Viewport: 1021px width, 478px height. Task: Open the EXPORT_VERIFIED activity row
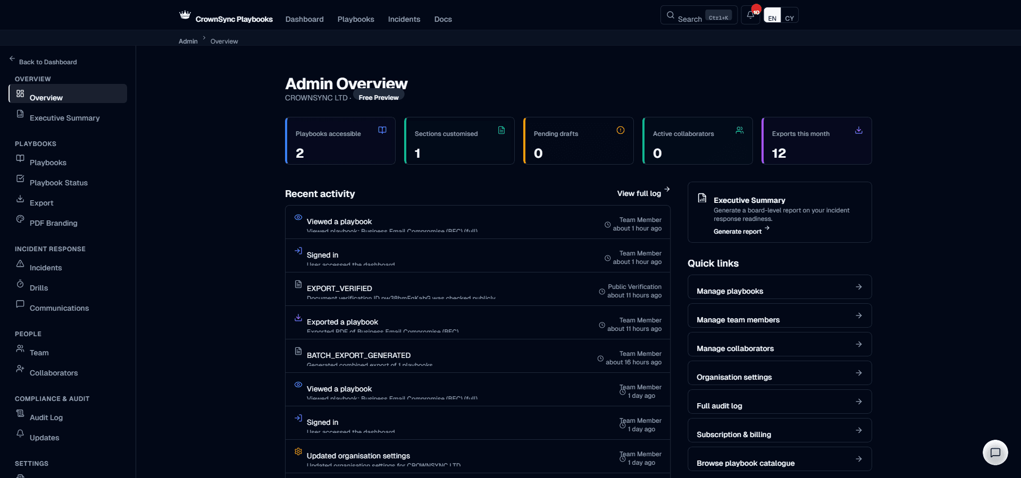(478, 289)
